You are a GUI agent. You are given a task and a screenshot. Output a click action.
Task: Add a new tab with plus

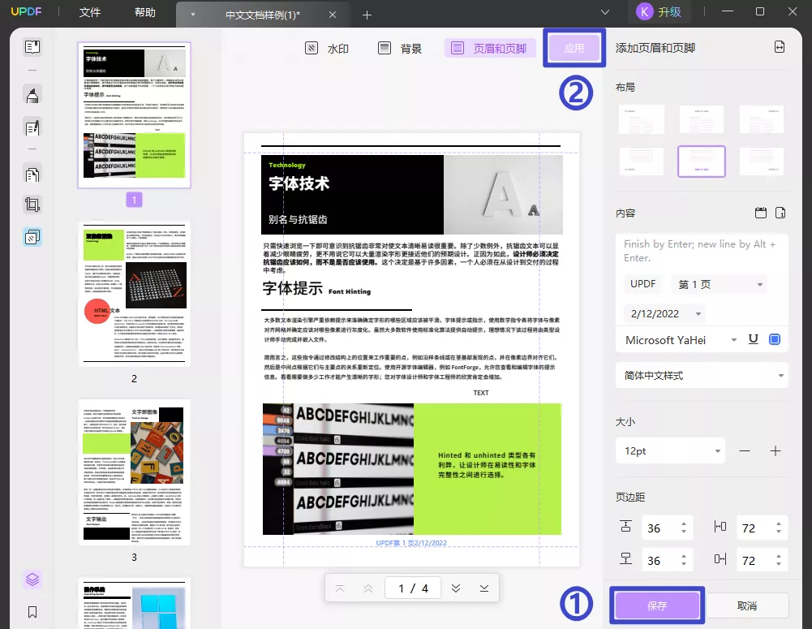click(367, 15)
